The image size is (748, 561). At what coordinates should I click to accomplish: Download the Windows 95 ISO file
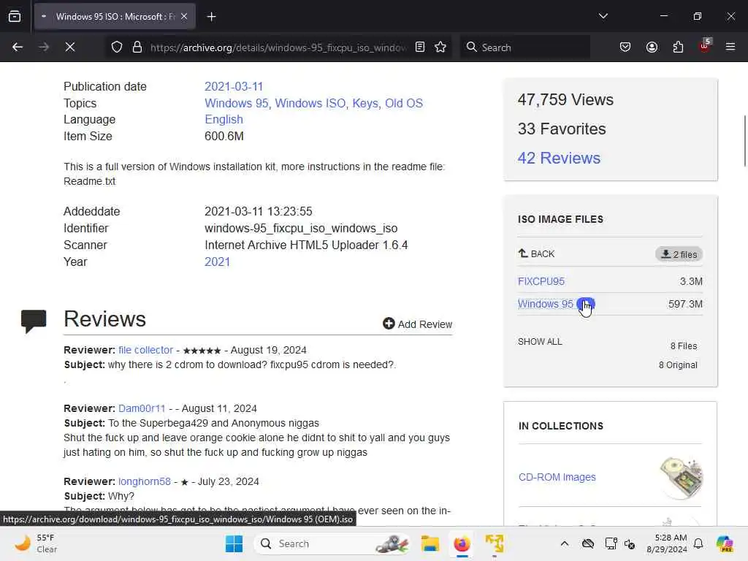click(x=545, y=304)
